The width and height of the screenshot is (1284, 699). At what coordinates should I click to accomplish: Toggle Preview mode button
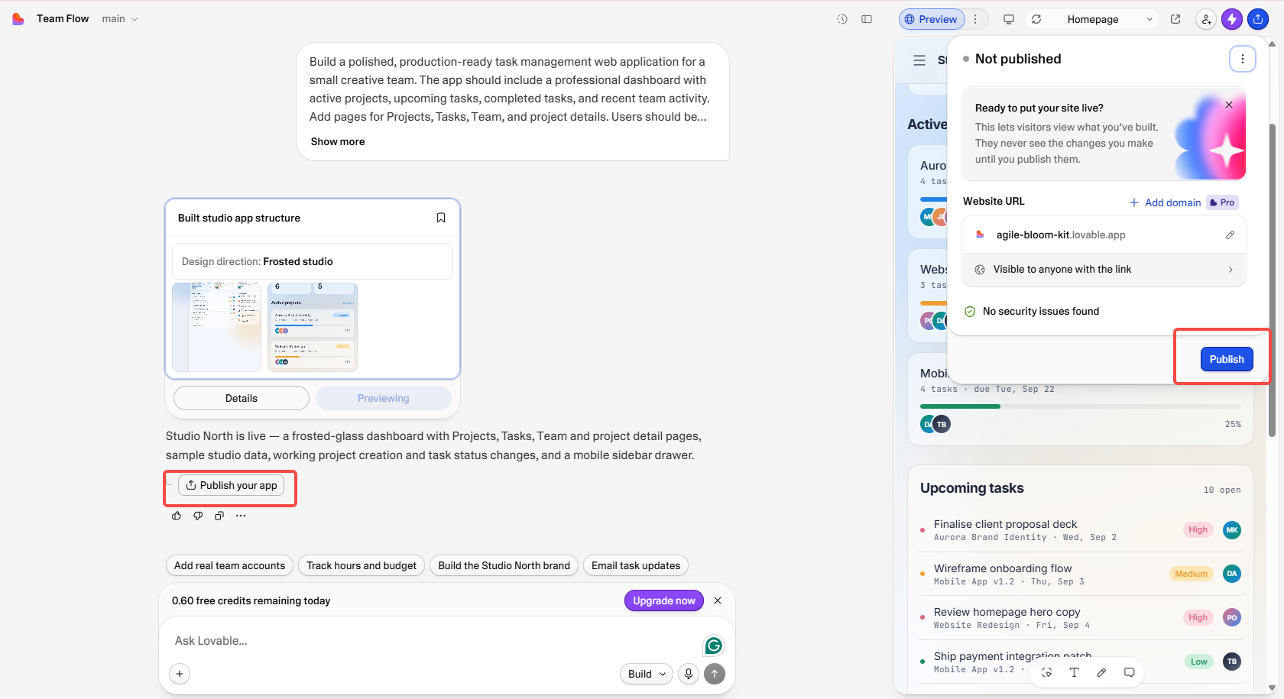(932, 19)
